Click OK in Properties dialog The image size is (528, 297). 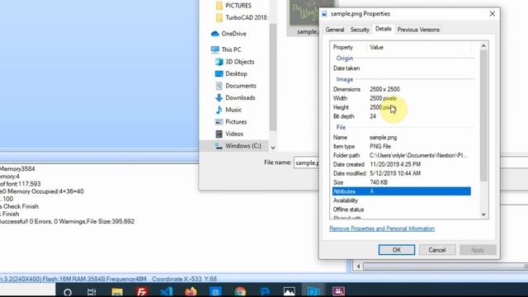point(397,250)
